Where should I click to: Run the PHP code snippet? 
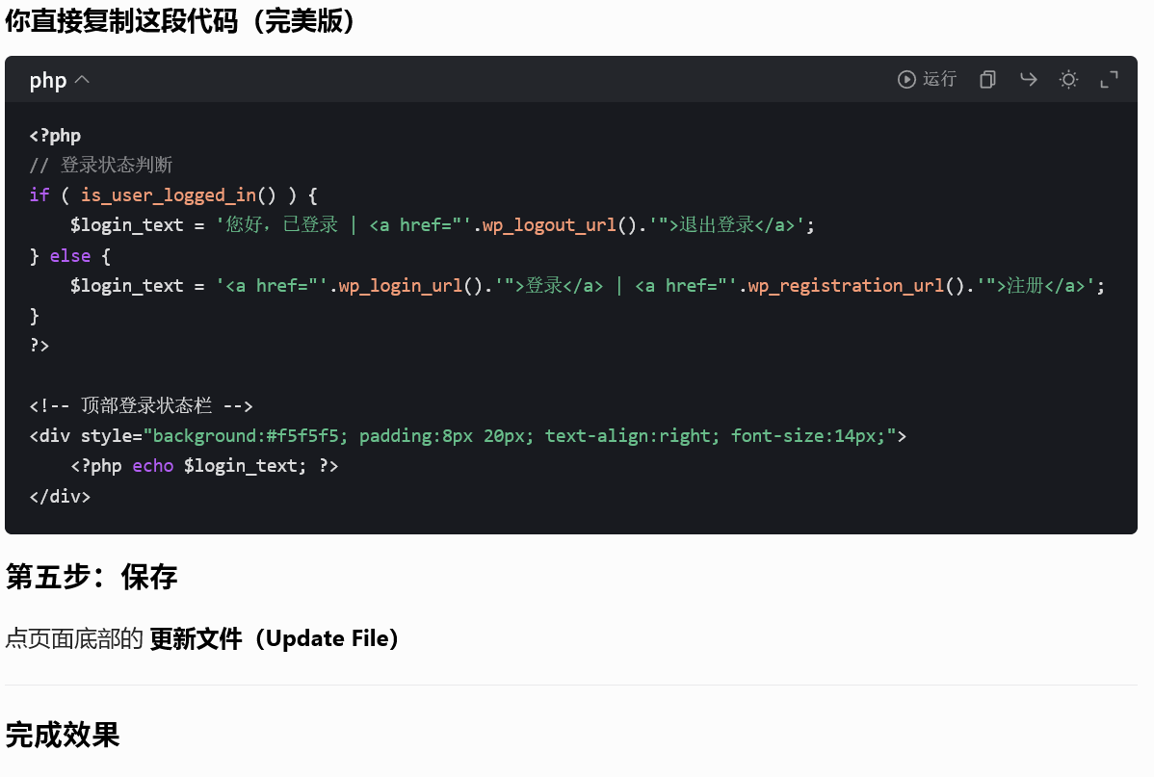[x=927, y=80]
